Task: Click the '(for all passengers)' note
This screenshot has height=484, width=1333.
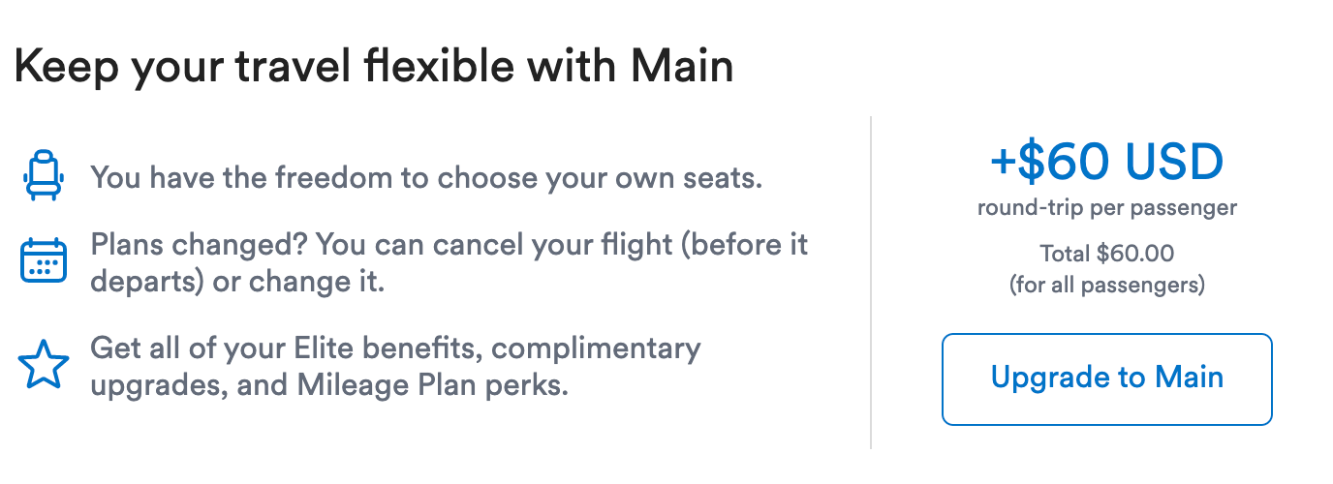Action: tap(1106, 285)
